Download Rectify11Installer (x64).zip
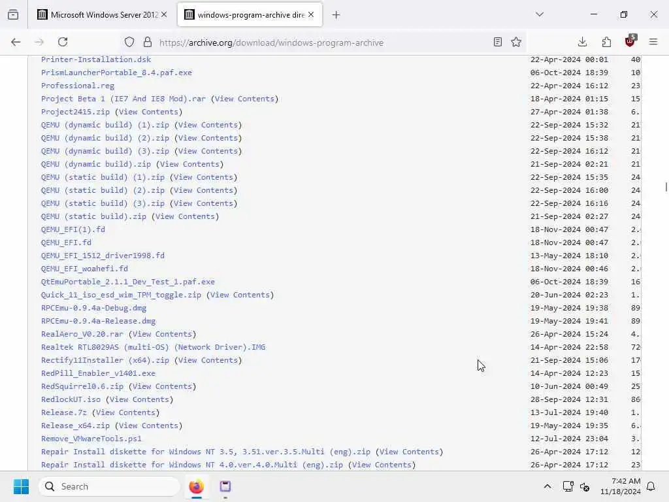 pos(105,360)
